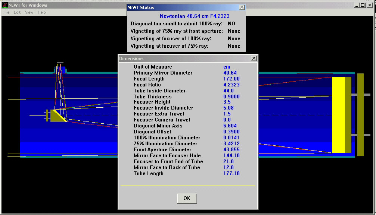Click the Focuser Height value 3.5
This screenshot has width=376, height=215.
(227, 102)
